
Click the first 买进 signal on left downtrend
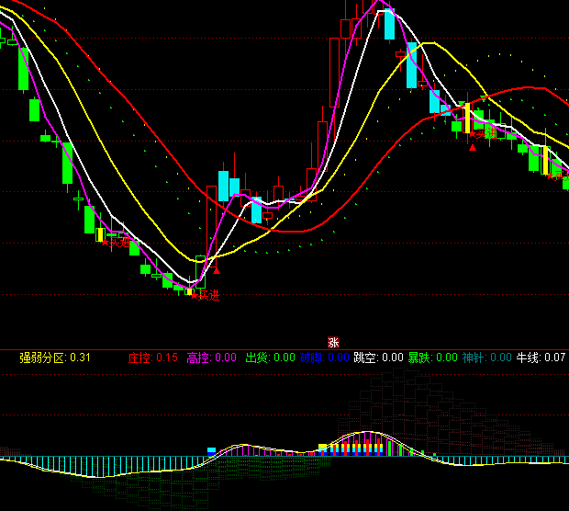click(115, 242)
